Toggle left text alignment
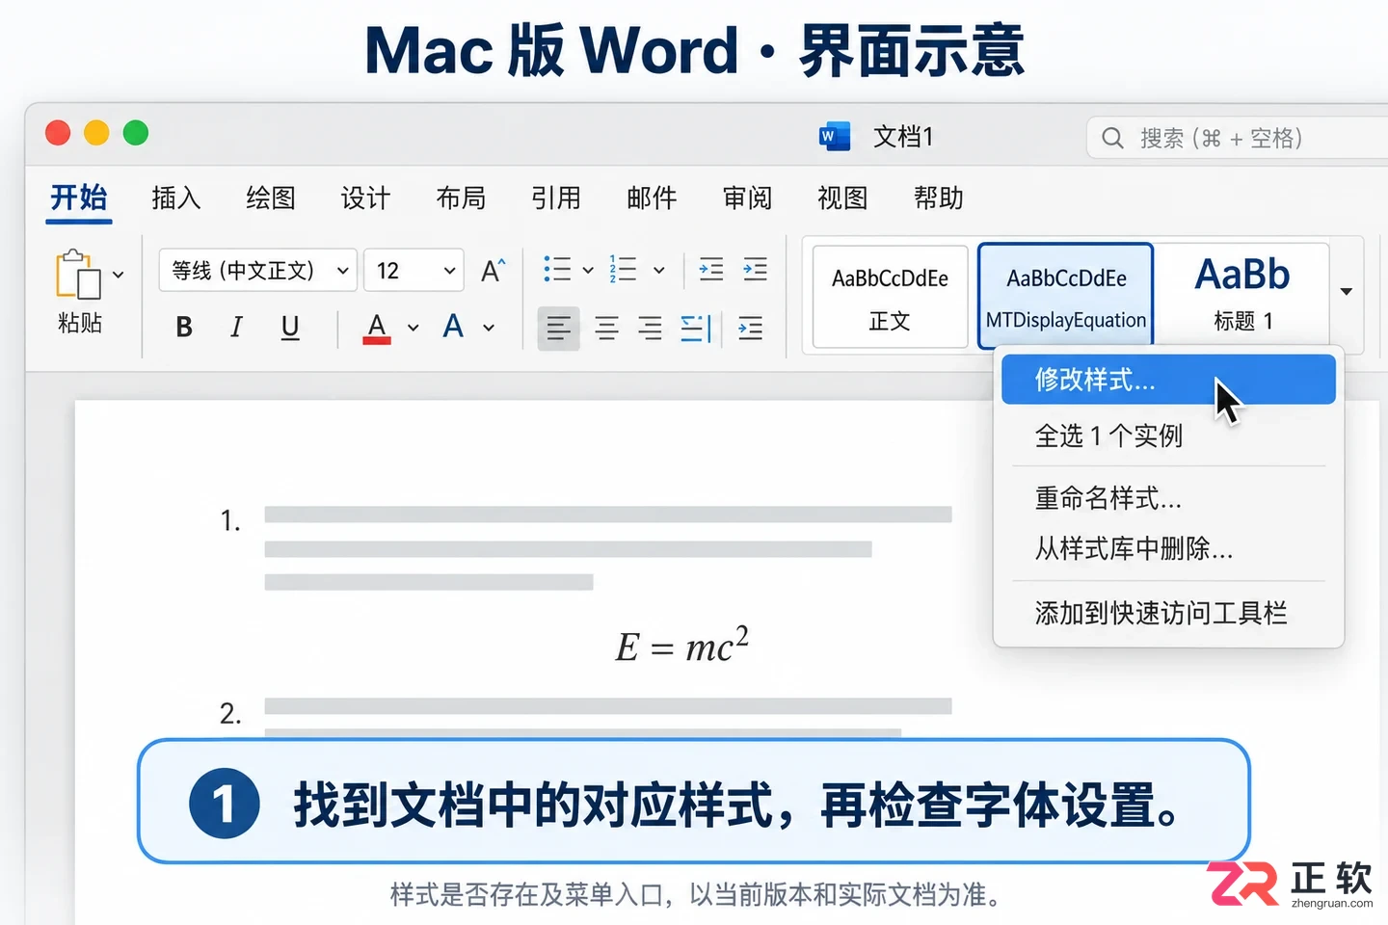This screenshot has width=1388, height=925. click(x=558, y=329)
